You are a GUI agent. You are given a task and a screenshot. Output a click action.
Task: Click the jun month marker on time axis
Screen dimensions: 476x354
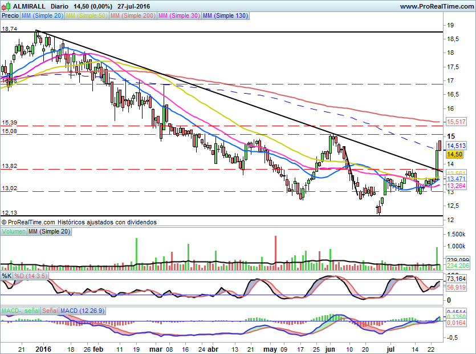pos(329,349)
